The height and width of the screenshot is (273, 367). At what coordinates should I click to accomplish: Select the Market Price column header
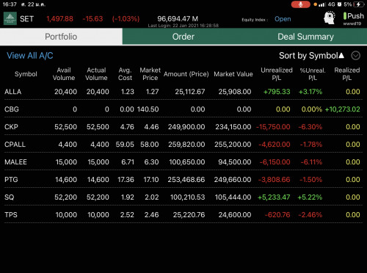[150, 74]
